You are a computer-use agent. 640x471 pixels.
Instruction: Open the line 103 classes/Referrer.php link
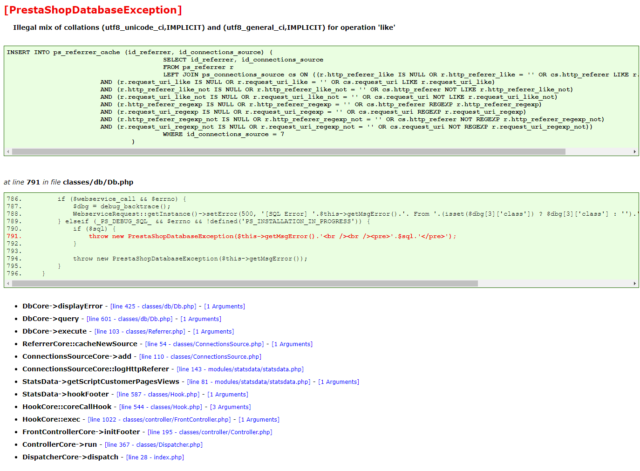[140, 332]
